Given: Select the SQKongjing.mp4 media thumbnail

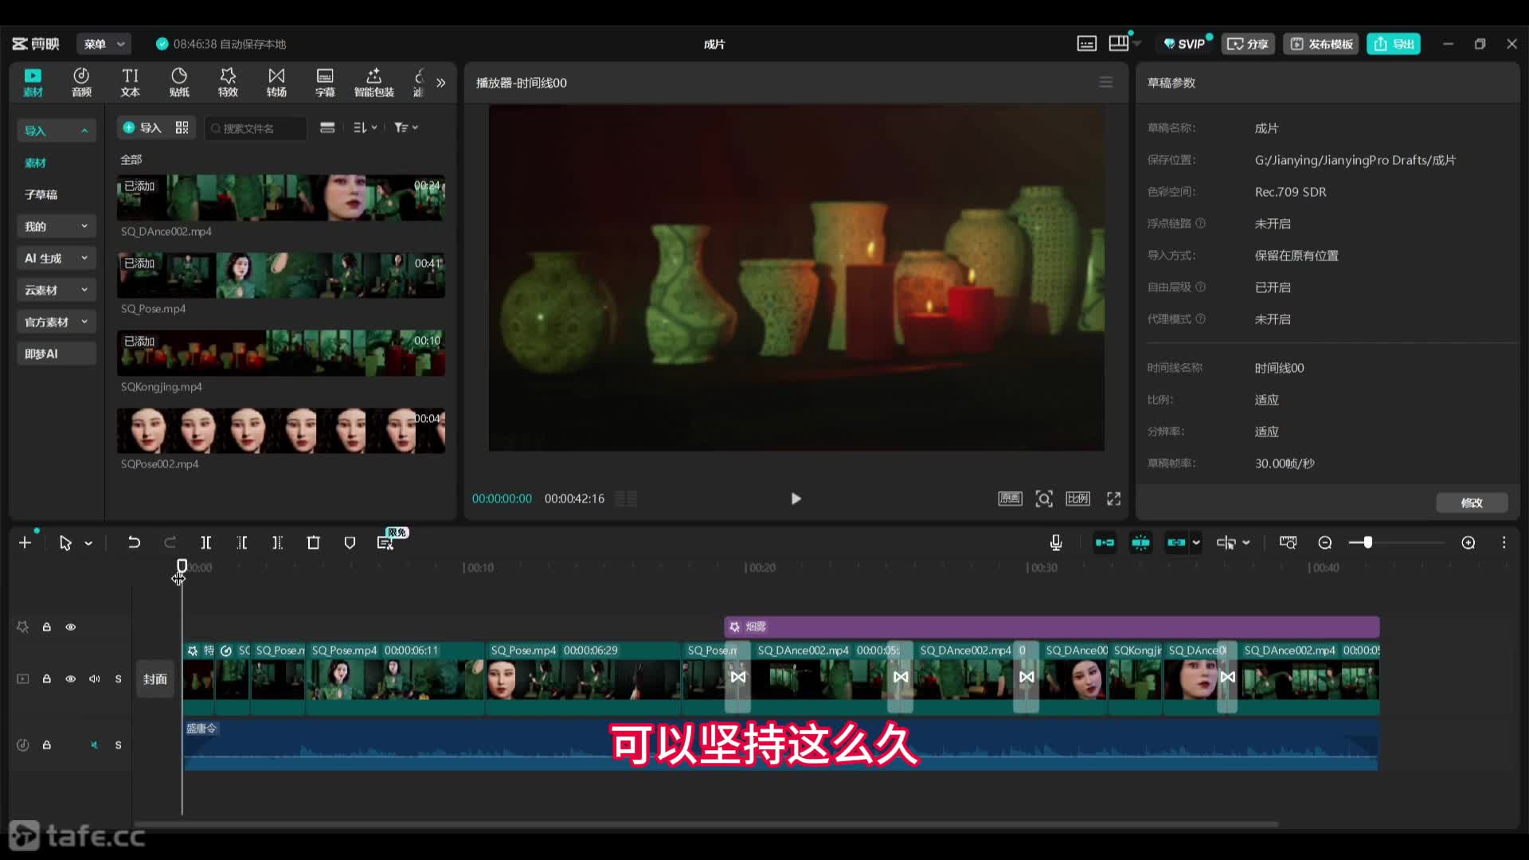Looking at the screenshot, I should click(280, 353).
